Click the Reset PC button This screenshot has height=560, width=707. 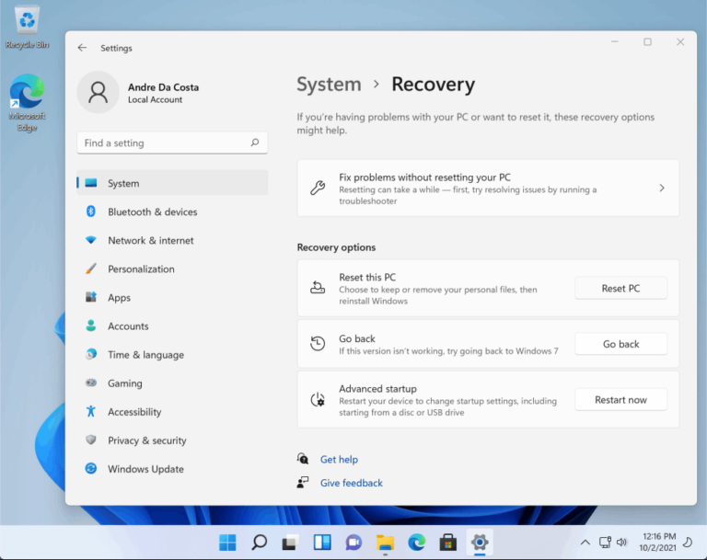click(620, 289)
